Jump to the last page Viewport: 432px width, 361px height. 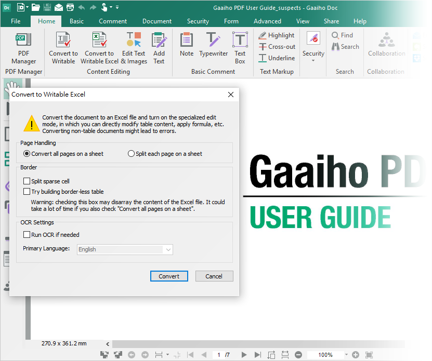coord(258,355)
